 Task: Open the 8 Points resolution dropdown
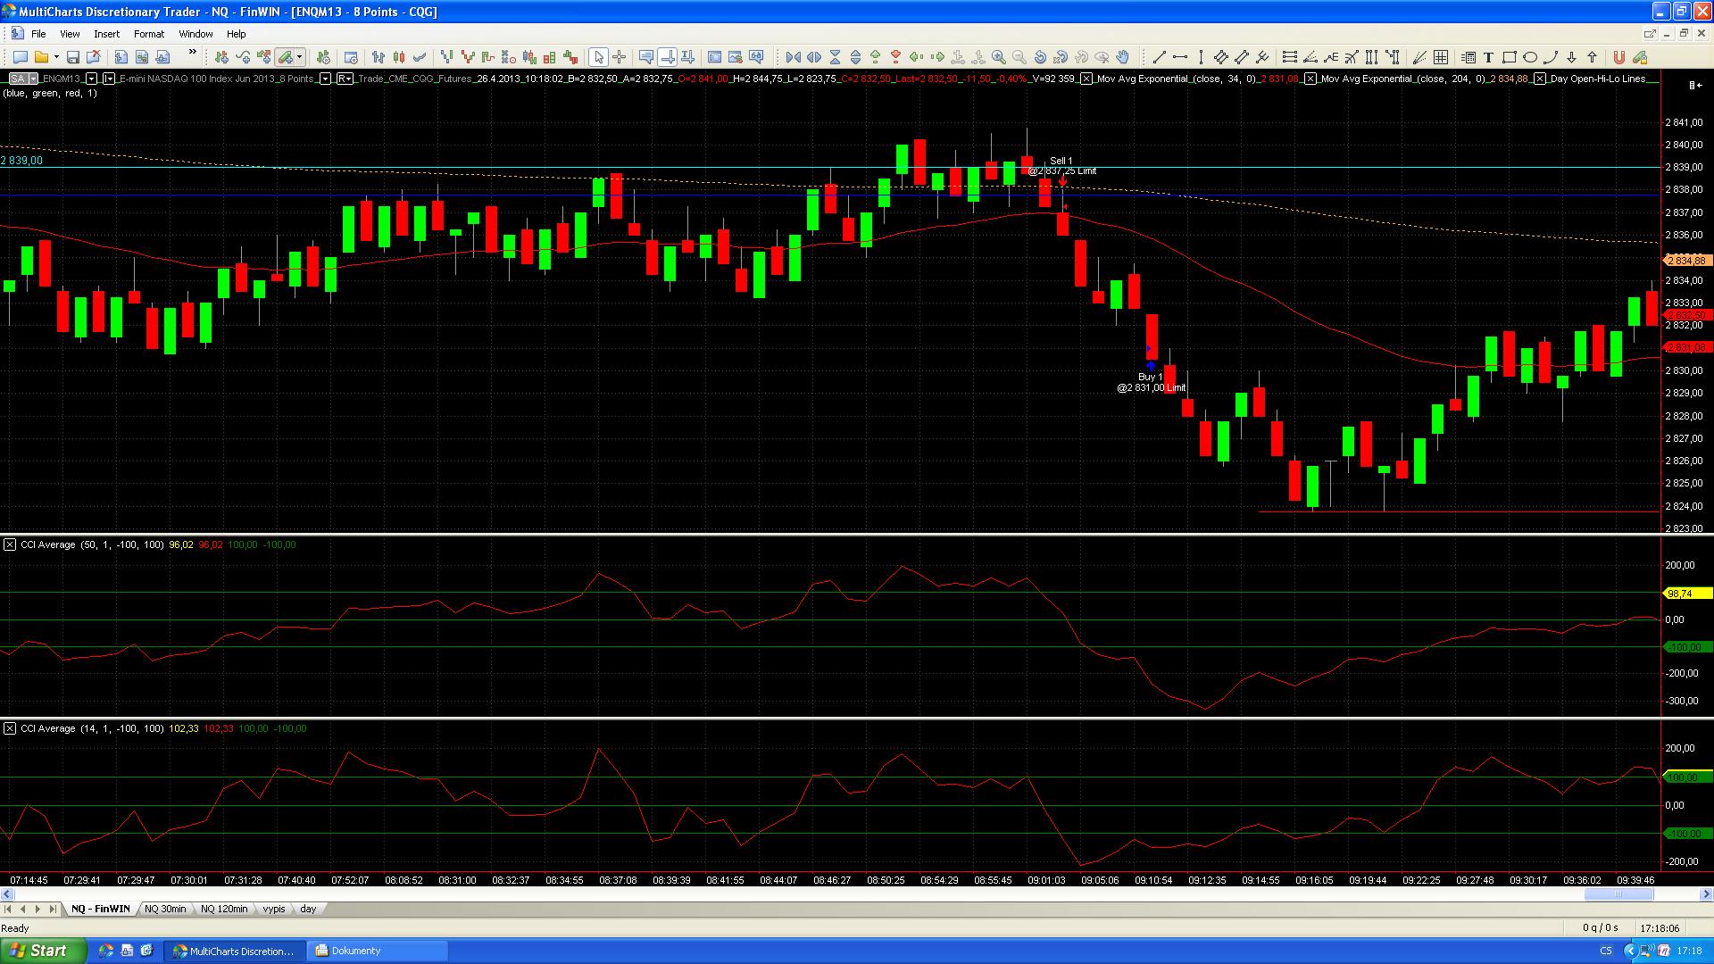tap(325, 79)
